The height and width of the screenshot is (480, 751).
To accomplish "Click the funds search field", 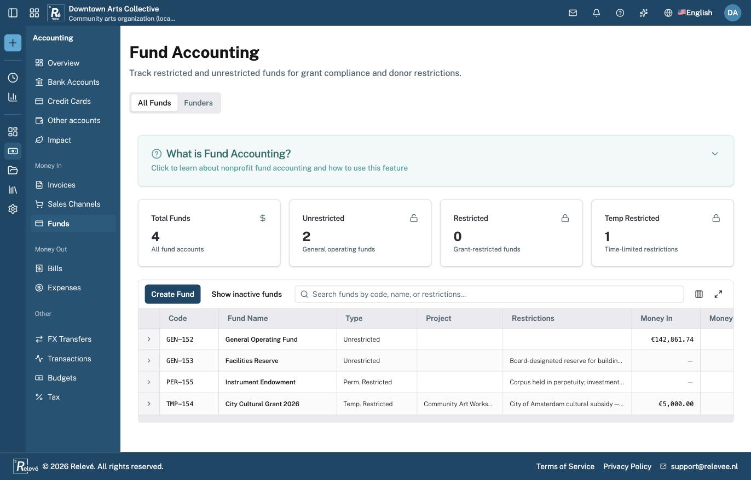I will (x=489, y=294).
